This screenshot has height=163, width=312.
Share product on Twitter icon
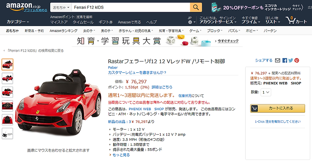pos(291,60)
